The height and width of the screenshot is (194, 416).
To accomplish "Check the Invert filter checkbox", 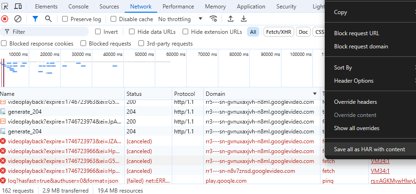I will click(x=98, y=32).
